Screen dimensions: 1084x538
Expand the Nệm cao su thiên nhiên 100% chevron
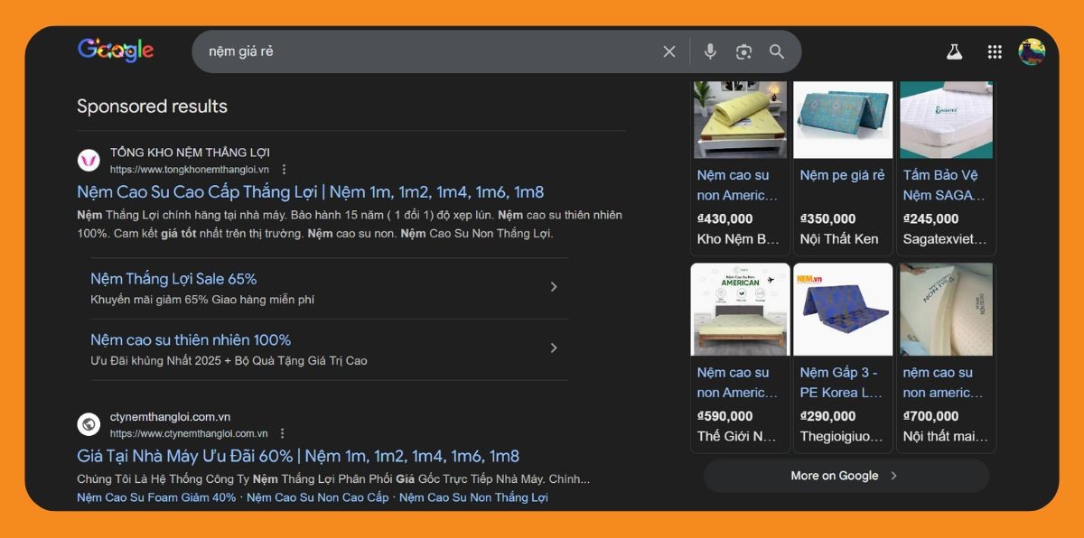click(554, 348)
